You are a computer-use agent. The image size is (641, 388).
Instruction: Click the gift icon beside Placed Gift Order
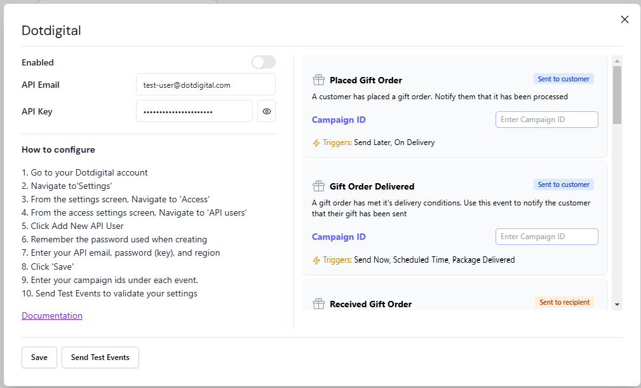click(x=318, y=80)
